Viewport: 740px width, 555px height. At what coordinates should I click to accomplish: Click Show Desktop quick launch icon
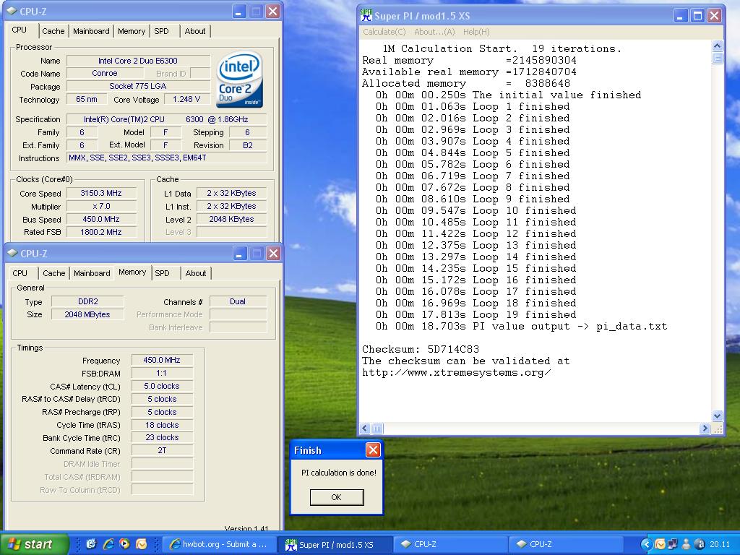point(91,544)
